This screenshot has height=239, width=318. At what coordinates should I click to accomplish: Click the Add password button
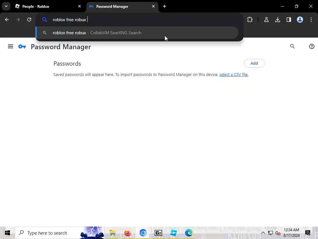click(x=254, y=63)
